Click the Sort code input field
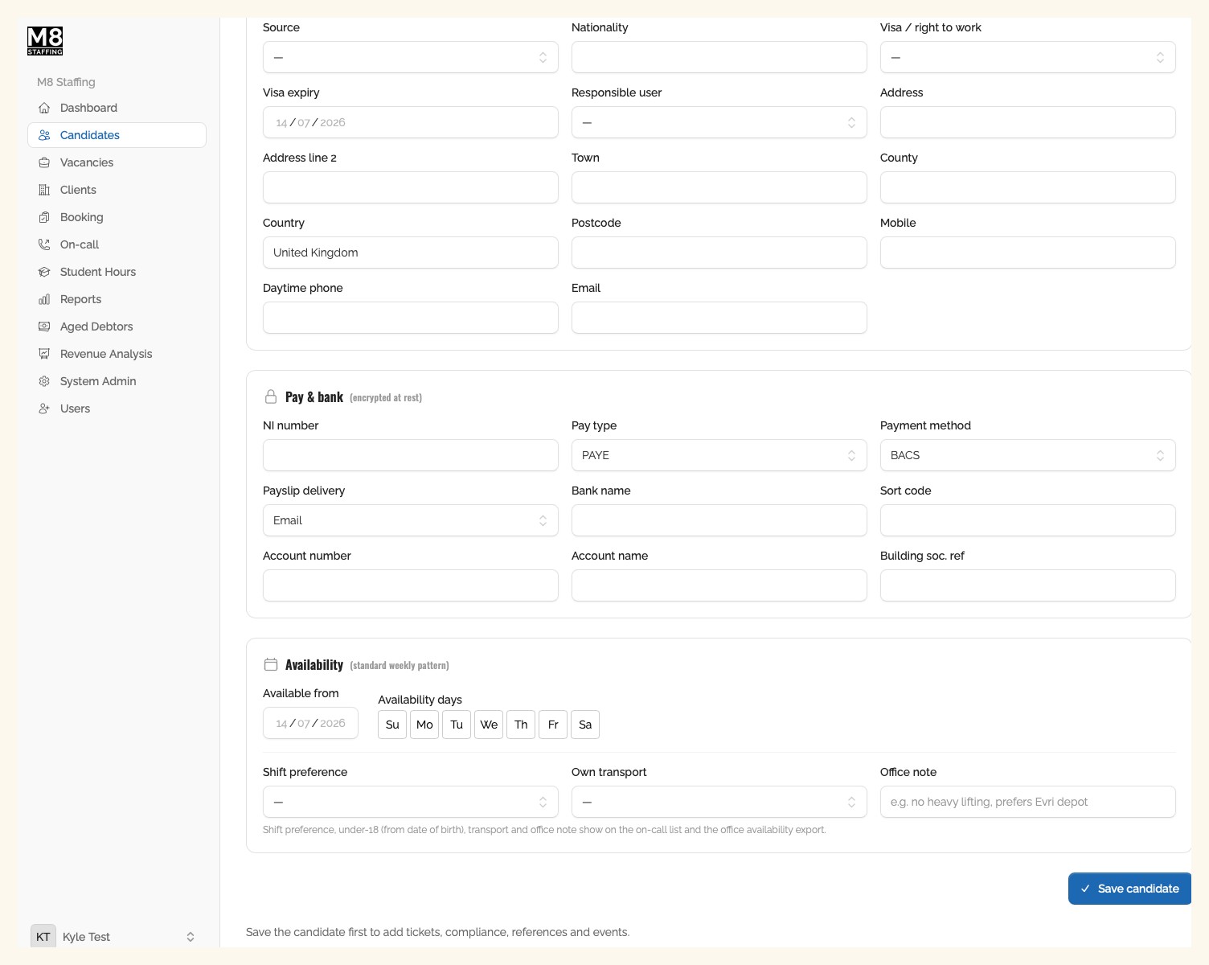1209x965 pixels. [1028, 520]
